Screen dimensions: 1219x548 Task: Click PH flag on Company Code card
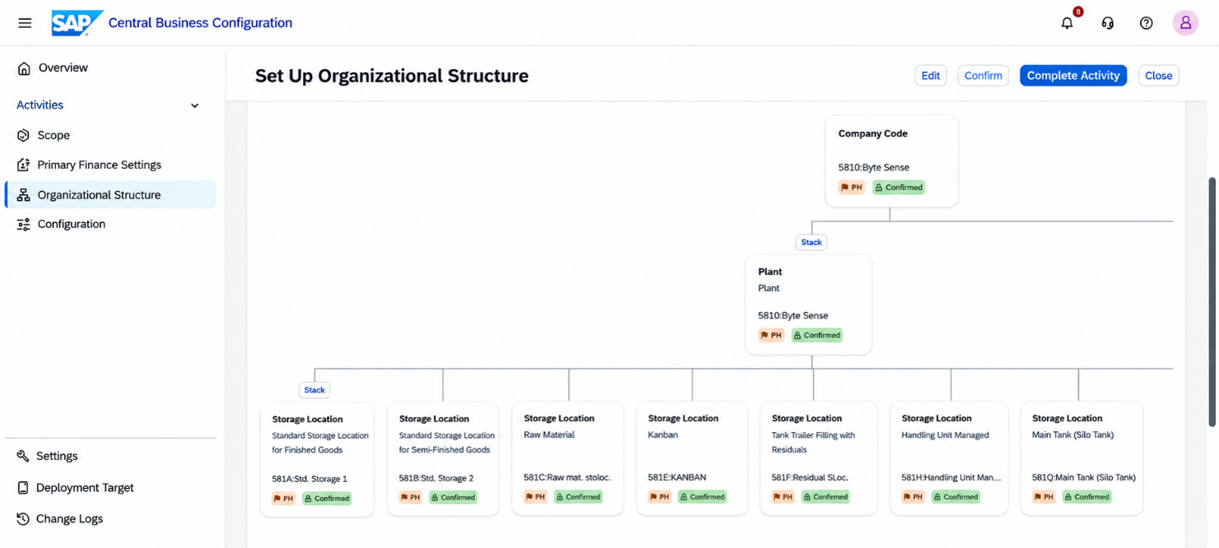click(852, 188)
